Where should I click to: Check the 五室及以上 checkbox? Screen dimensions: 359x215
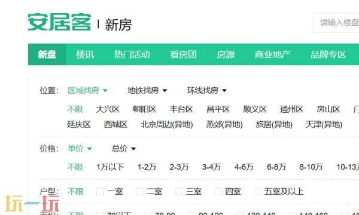click(x=258, y=192)
